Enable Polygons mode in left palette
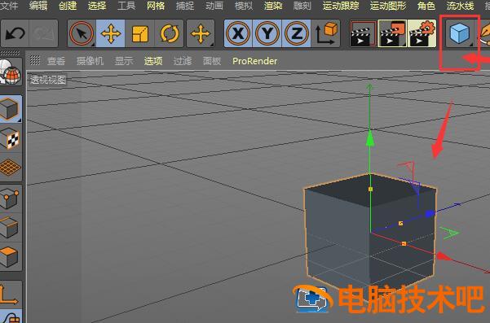 point(9,256)
